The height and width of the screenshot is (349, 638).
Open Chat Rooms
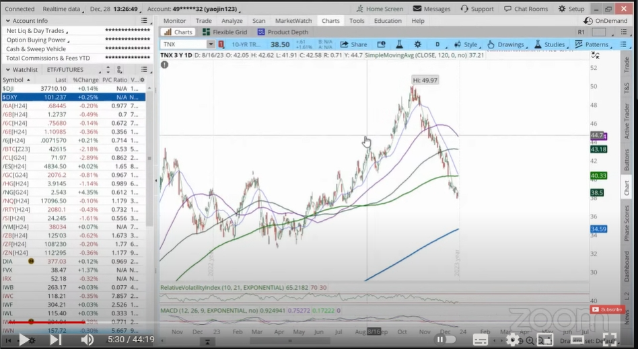(x=526, y=9)
